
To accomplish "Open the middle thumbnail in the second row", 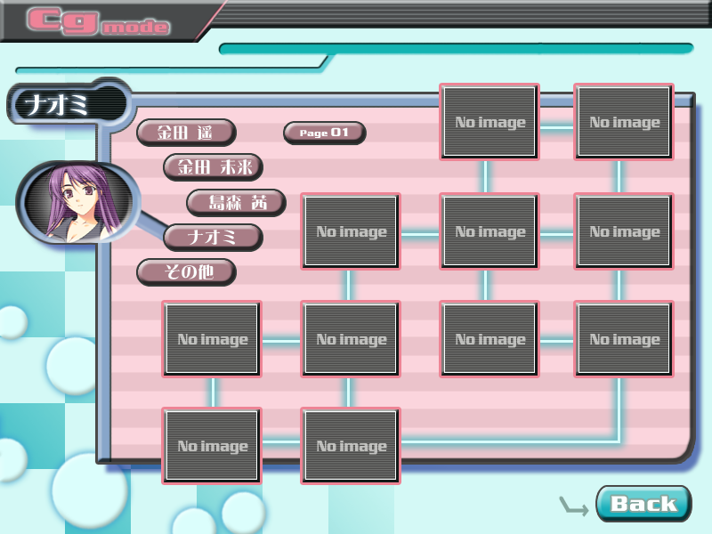I will [x=489, y=231].
